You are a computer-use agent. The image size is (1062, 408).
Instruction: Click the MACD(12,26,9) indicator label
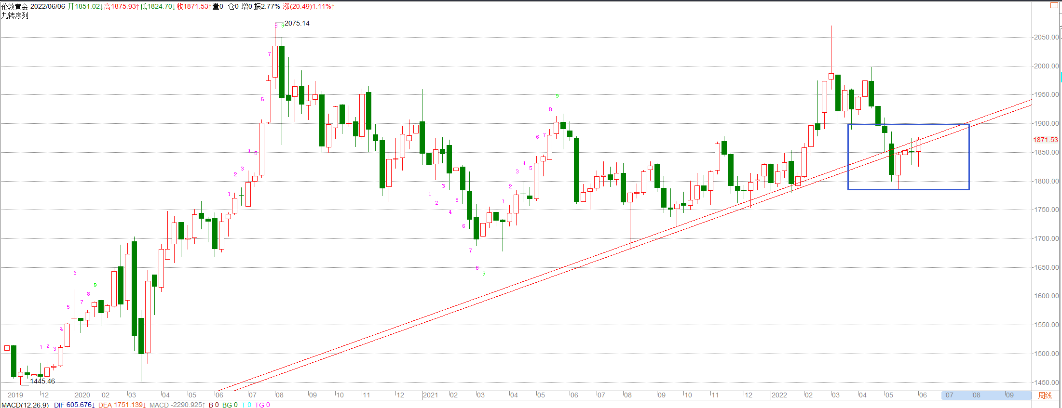[x=25, y=405]
